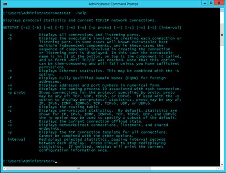The height and width of the screenshot is (173, 226).
Task: Click the '-n' option label
Action: tap(10, 85)
